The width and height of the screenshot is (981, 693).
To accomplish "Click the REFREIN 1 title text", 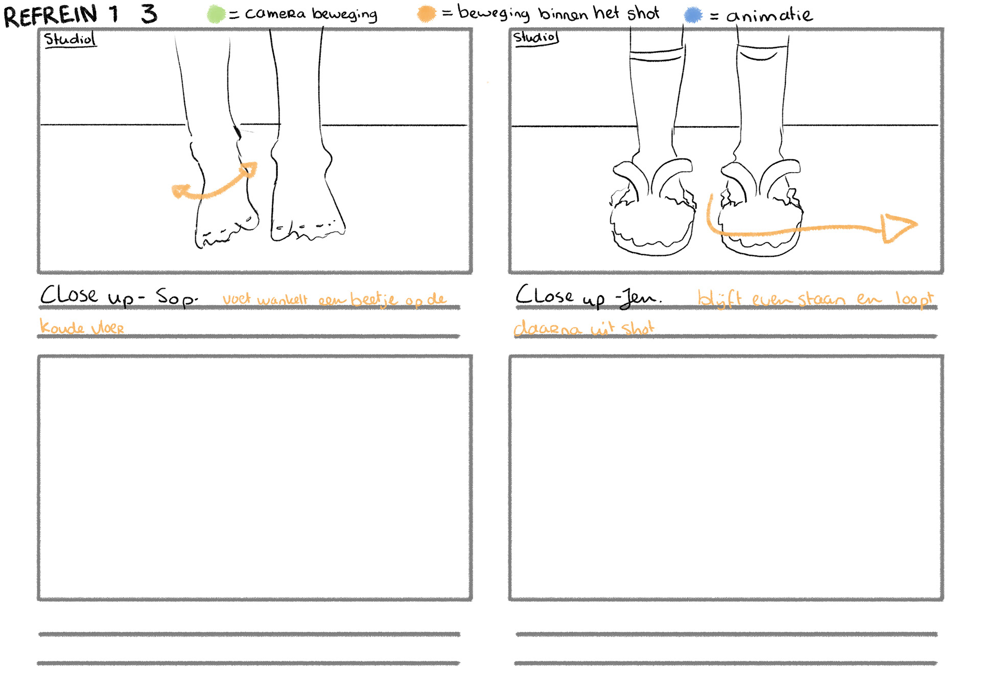I will point(60,15).
